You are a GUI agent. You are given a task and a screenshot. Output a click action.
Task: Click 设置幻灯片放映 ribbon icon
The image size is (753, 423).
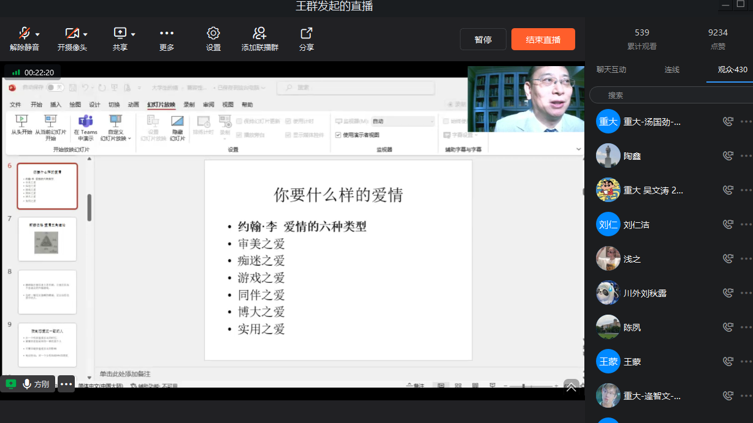click(153, 121)
